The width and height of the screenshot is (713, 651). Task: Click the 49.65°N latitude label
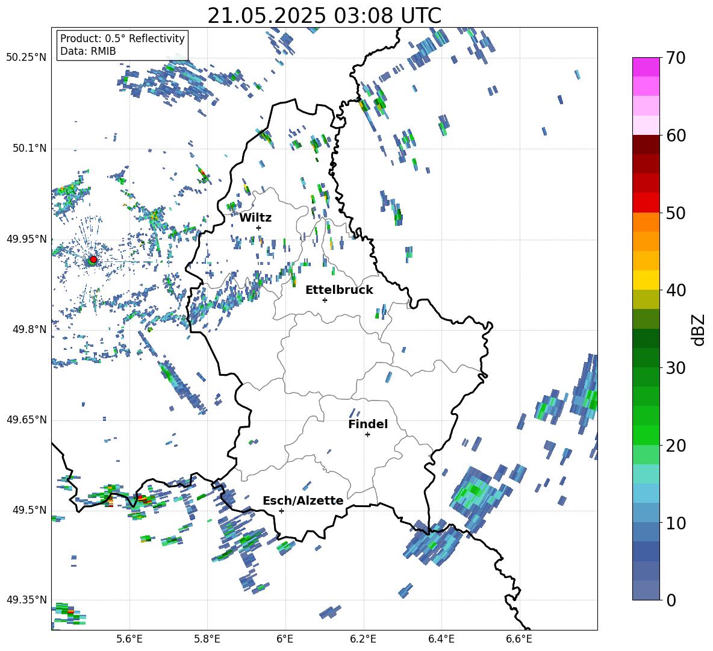(x=26, y=420)
